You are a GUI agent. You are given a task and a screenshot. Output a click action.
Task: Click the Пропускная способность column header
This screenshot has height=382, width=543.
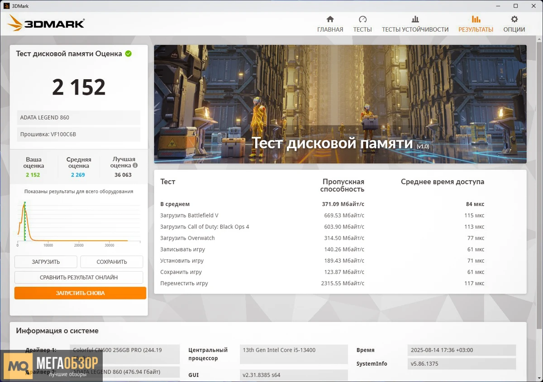coord(343,185)
